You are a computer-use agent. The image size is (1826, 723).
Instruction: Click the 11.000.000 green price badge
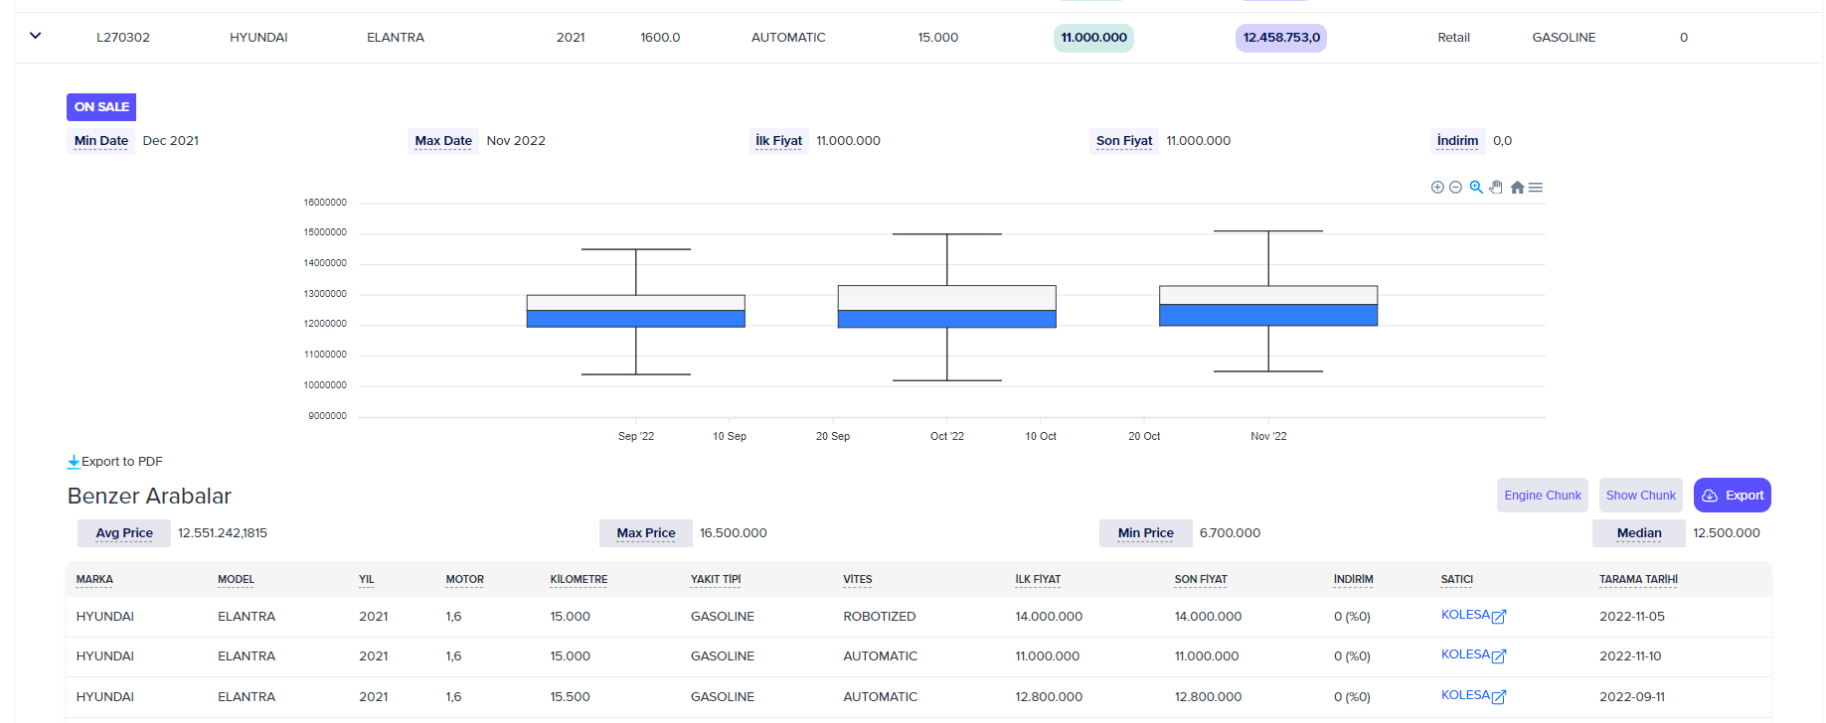[x=1093, y=38]
